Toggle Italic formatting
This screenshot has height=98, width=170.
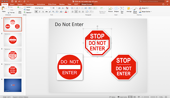(x=40, y=12)
